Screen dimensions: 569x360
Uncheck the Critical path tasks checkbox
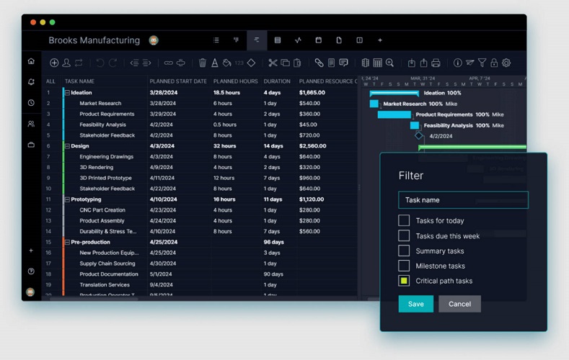404,281
